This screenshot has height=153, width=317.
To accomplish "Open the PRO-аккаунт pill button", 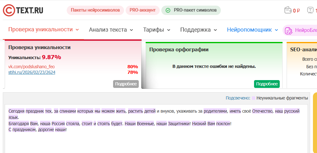I will 143,10.
